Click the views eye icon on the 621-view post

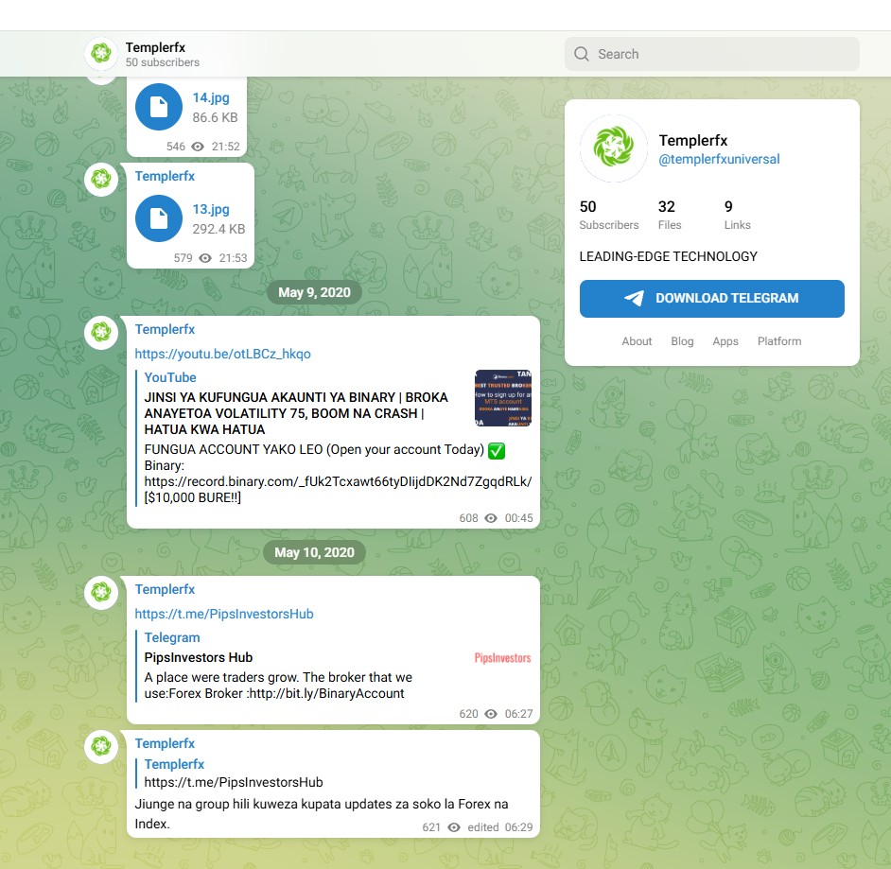tap(454, 827)
